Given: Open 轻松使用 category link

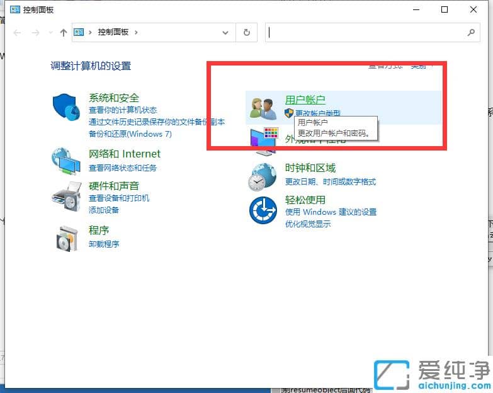Looking at the screenshot, I should [x=305, y=200].
